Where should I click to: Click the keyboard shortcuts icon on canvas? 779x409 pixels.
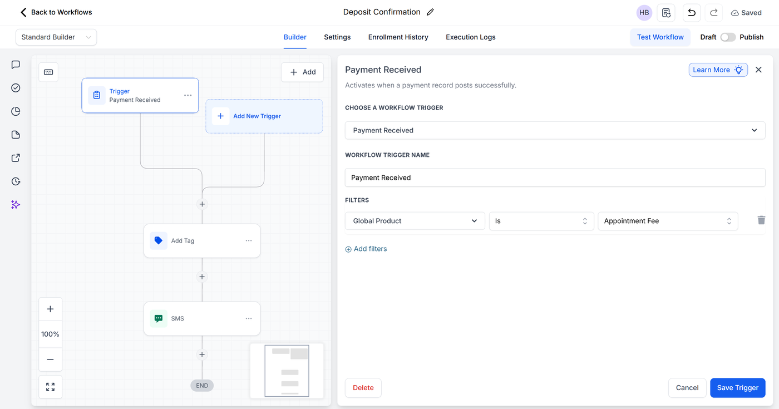click(48, 72)
